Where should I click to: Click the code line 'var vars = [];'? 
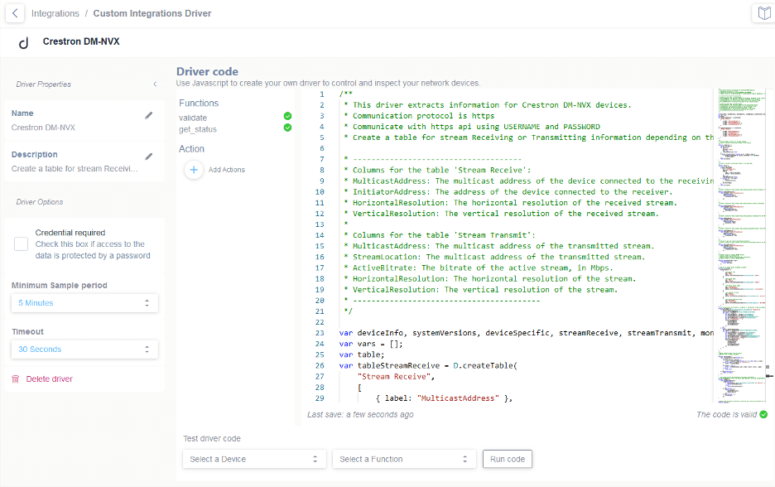(371, 344)
